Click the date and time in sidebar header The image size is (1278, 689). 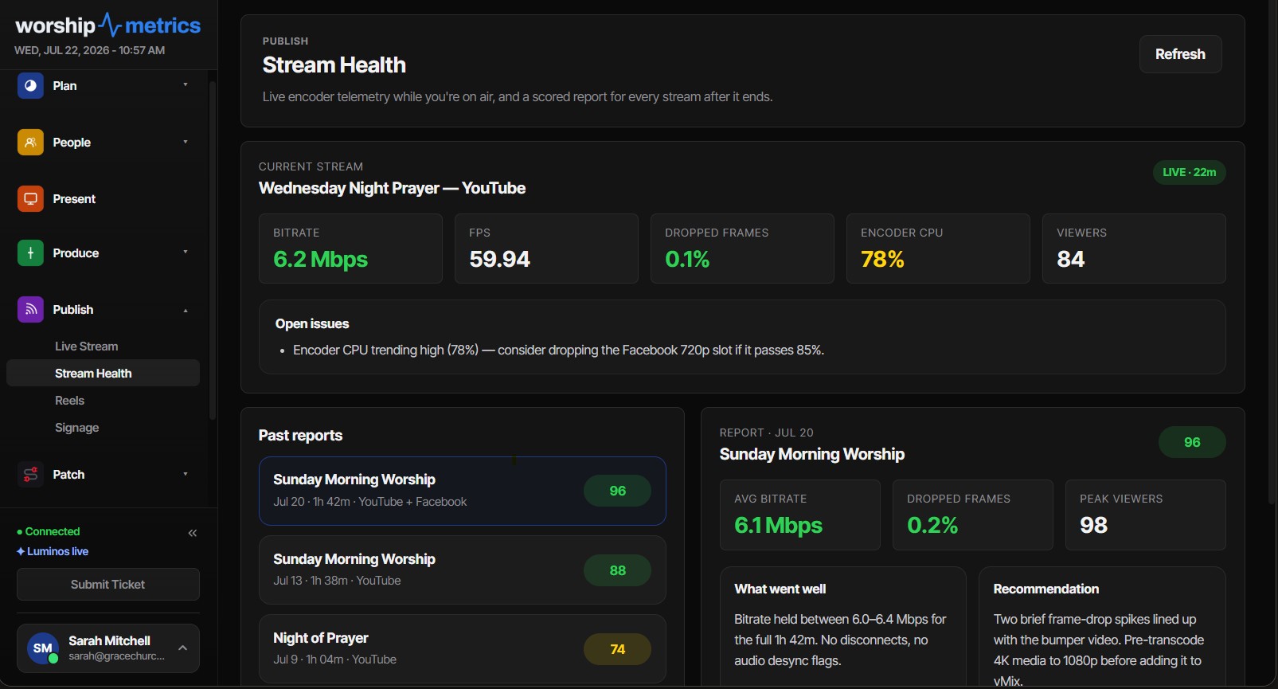pos(90,50)
